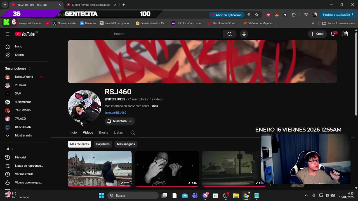This screenshot has width=358, height=201.
Task: Open the YouTube account avatar menu
Action: coord(345,34)
